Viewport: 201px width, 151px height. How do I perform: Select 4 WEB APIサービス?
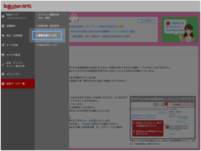click(47, 45)
